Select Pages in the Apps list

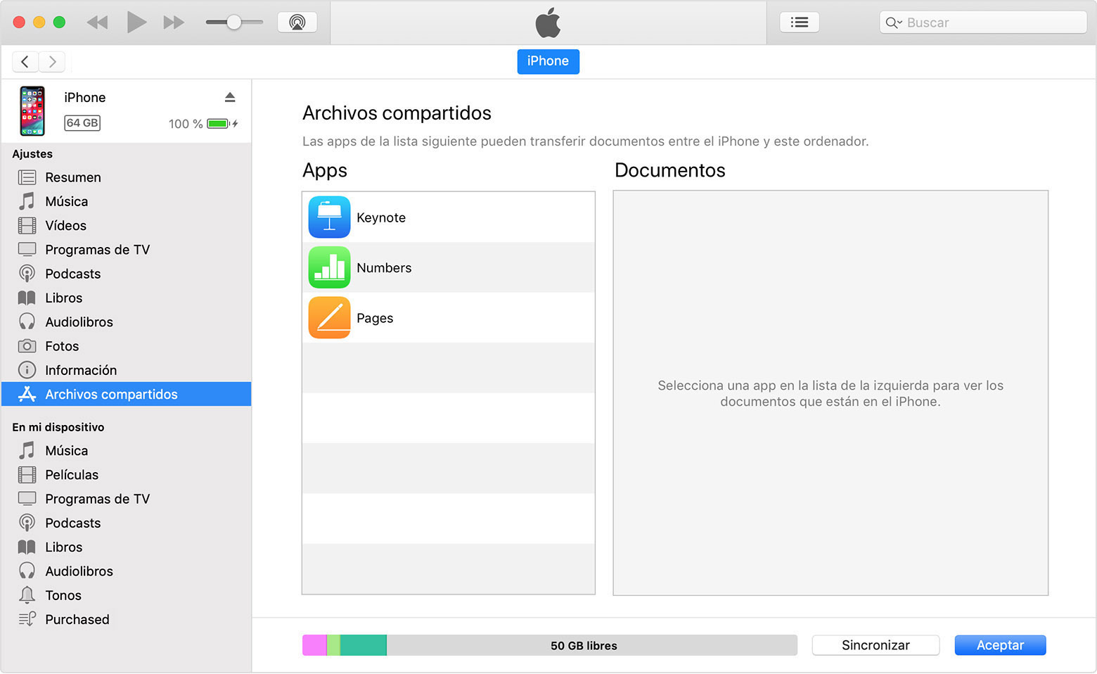[x=449, y=318]
